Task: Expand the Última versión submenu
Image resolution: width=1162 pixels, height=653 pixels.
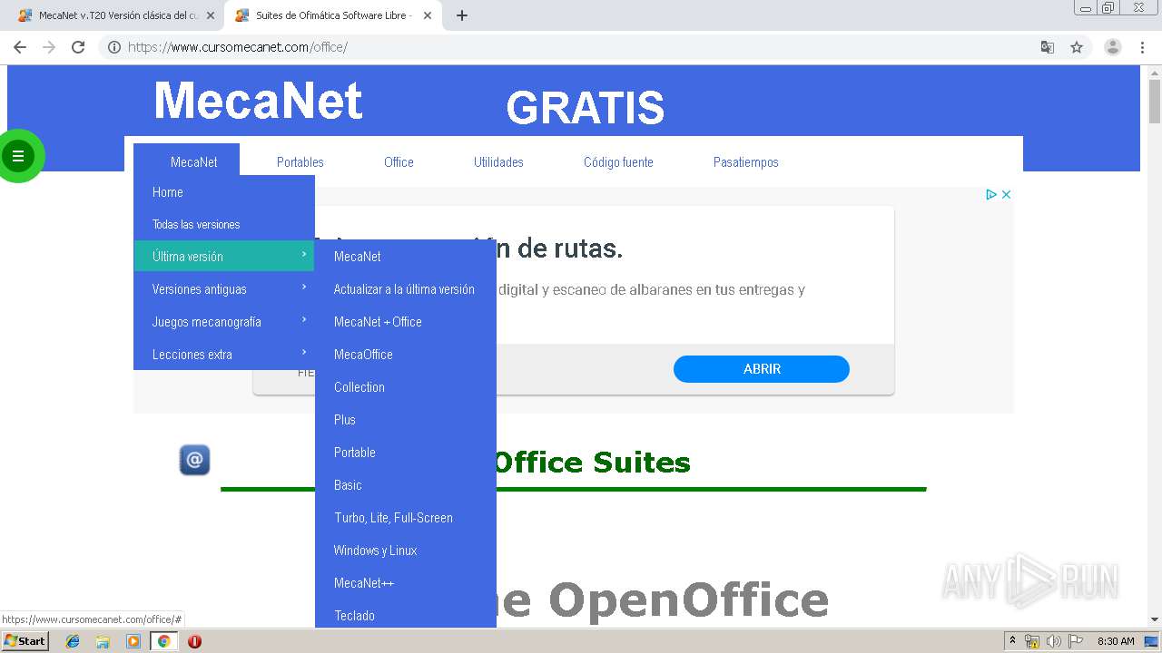Action: (224, 257)
